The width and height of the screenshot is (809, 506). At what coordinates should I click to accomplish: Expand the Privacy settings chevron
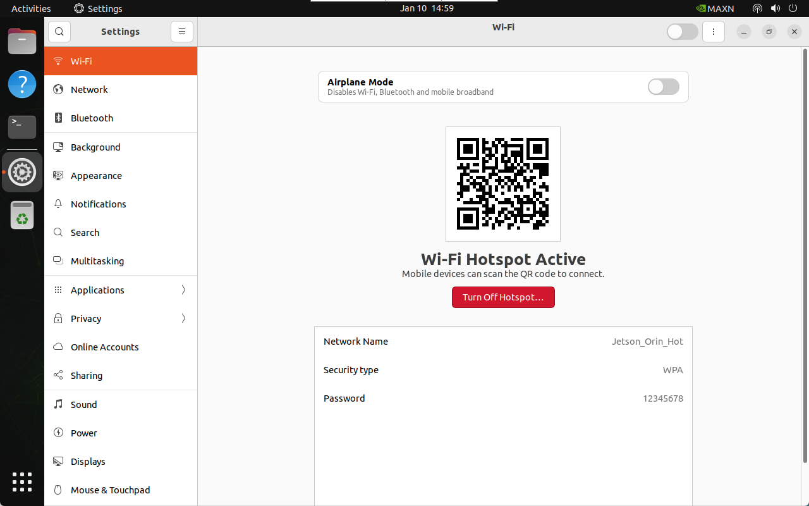pyautogui.click(x=183, y=319)
